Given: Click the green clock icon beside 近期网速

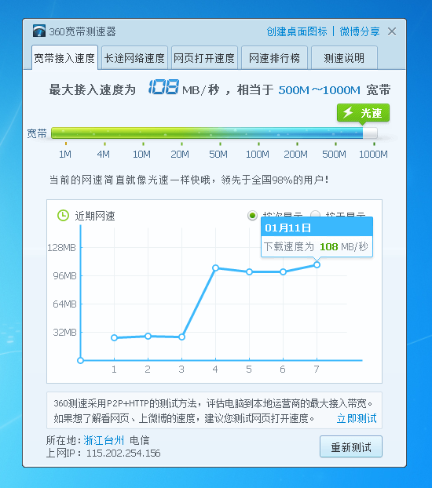Looking at the screenshot, I should (63, 216).
